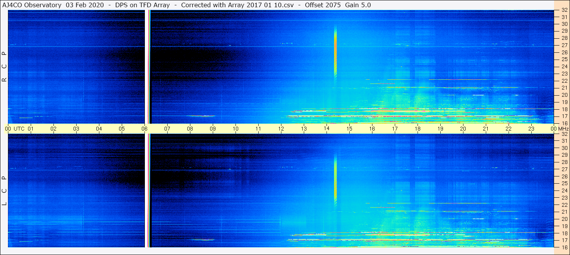Screen dimensions: 570x255
Task: Select the DPS on TFD Array text
Action: pyautogui.click(x=142, y=5)
